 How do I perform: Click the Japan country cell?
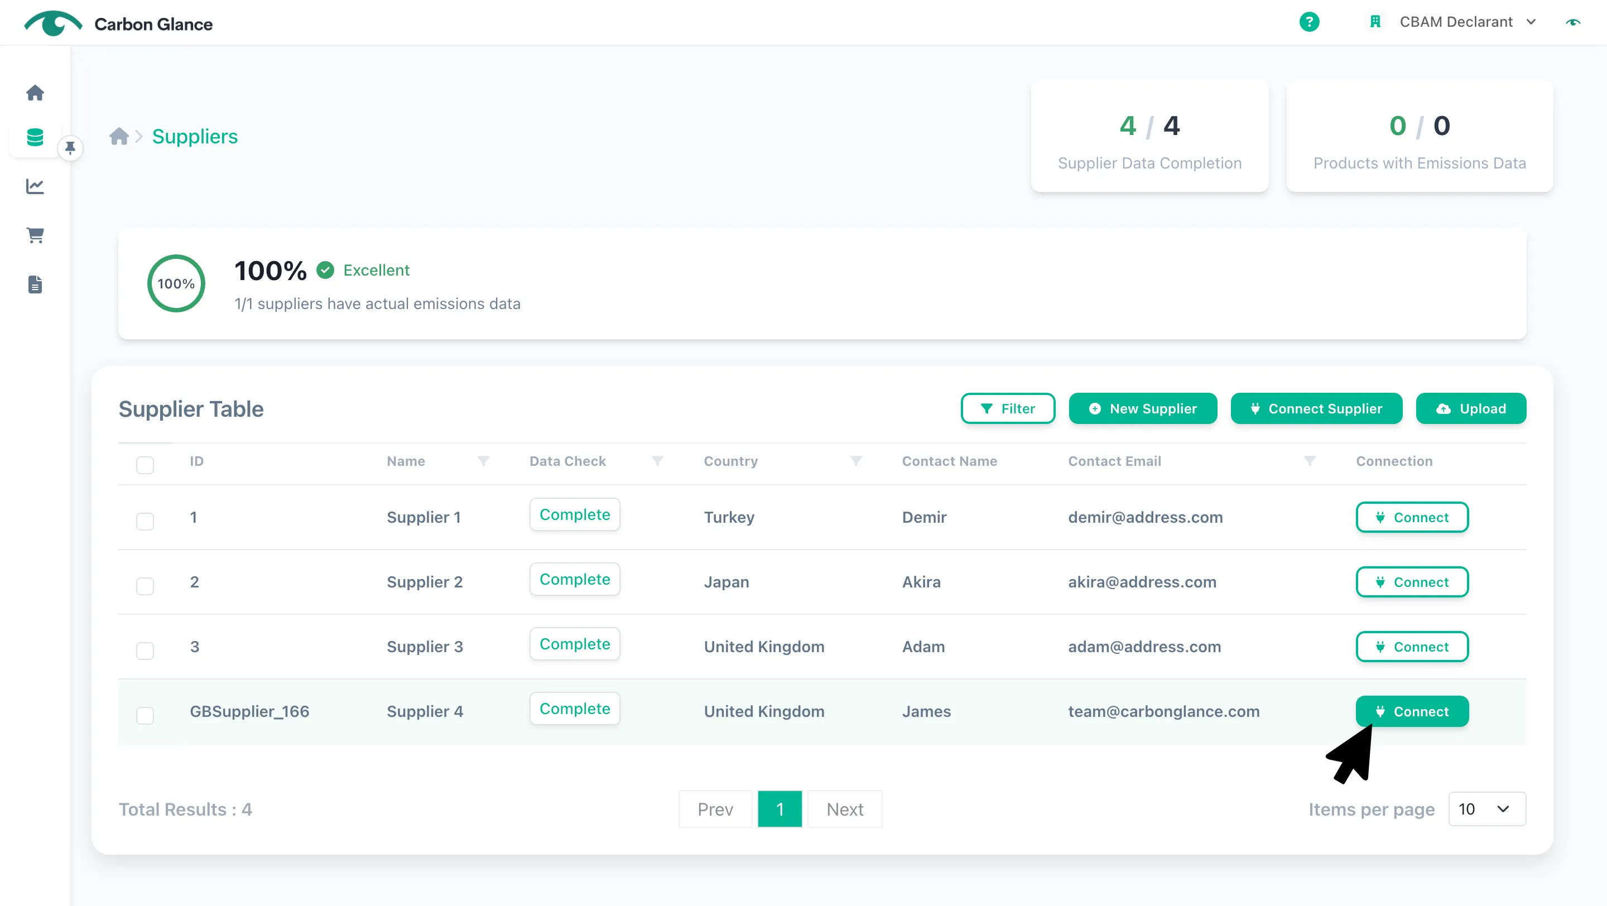(726, 582)
